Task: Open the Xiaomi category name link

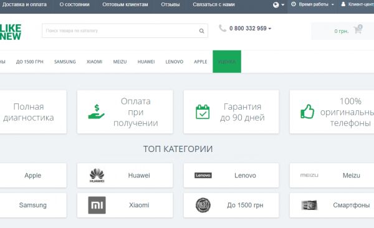Action: point(139,205)
